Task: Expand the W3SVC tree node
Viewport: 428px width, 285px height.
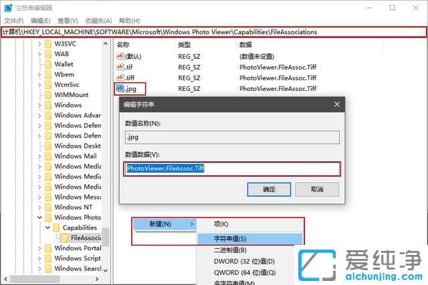Action: (39, 44)
